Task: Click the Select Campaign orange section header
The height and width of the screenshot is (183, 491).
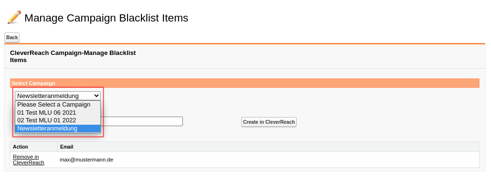Action: [245, 83]
